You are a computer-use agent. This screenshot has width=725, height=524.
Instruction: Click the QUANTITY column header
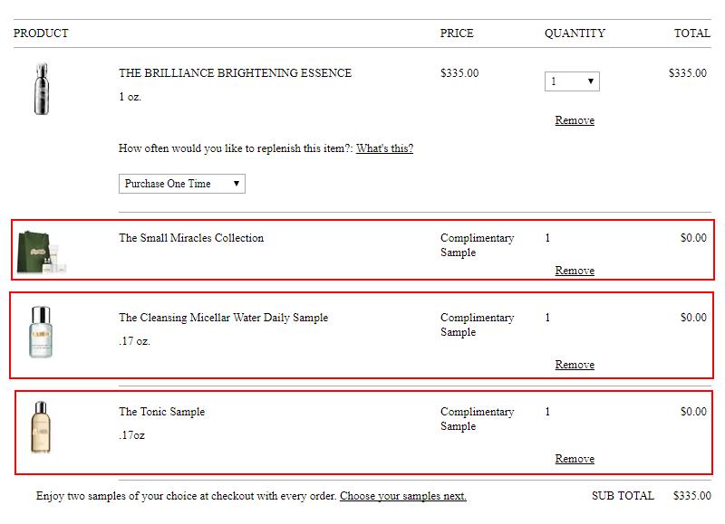pyautogui.click(x=575, y=33)
